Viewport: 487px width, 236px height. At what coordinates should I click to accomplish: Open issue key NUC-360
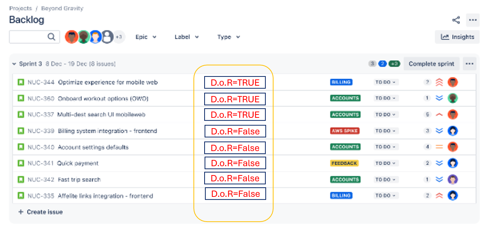click(41, 98)
